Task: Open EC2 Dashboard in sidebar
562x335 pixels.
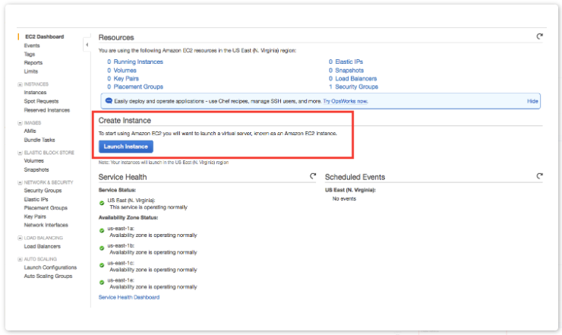Action: pyautogui.click(x=45, y=36)
